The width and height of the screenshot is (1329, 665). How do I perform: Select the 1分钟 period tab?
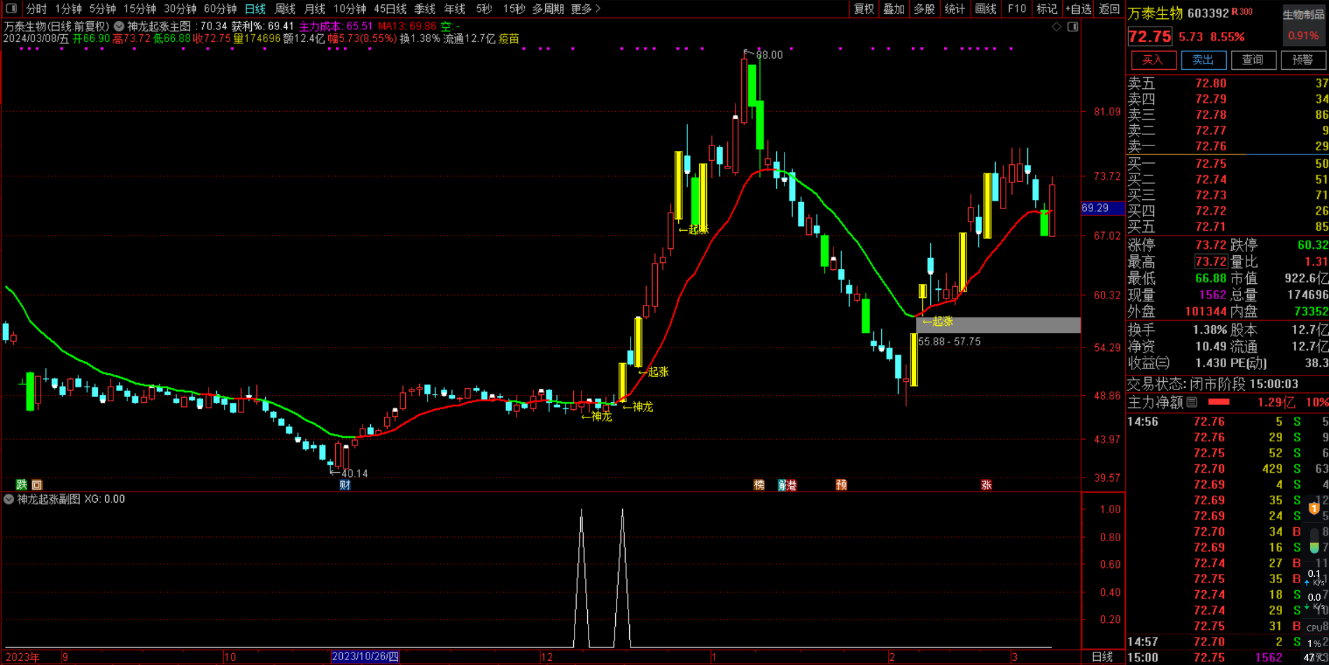pos(69,8)
